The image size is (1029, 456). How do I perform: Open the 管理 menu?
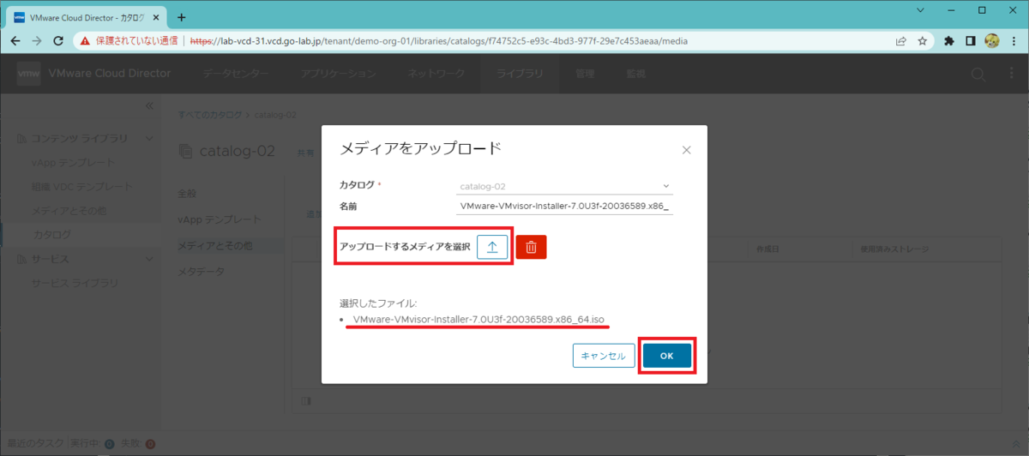(x=585, y=74)
